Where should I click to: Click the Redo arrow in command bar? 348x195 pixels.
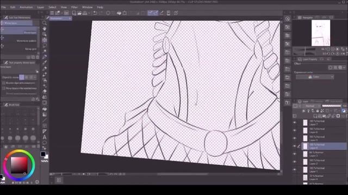pyautogui.click(x=101, y=13)
